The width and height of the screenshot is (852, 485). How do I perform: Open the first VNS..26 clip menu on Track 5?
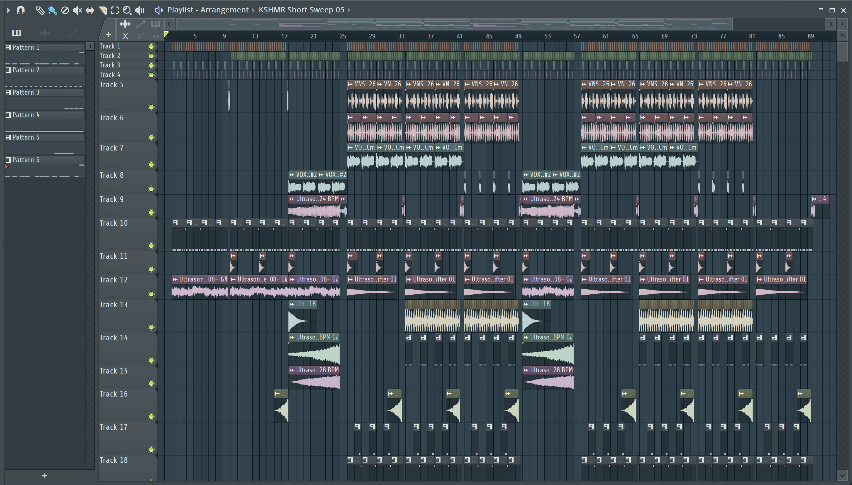(x=350, y=84)
